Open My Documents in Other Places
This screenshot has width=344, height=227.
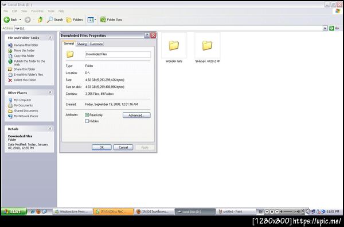click(21, 105)
